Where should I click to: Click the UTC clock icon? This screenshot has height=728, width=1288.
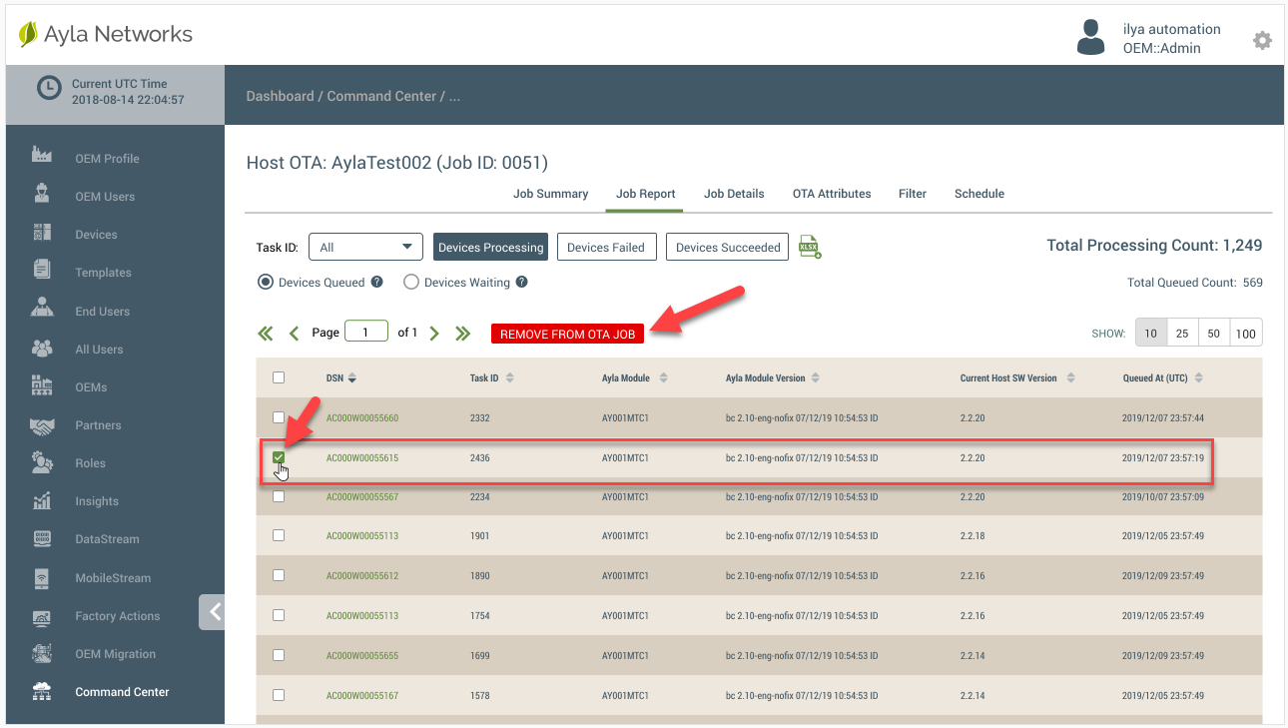click(x=49, y=88)
